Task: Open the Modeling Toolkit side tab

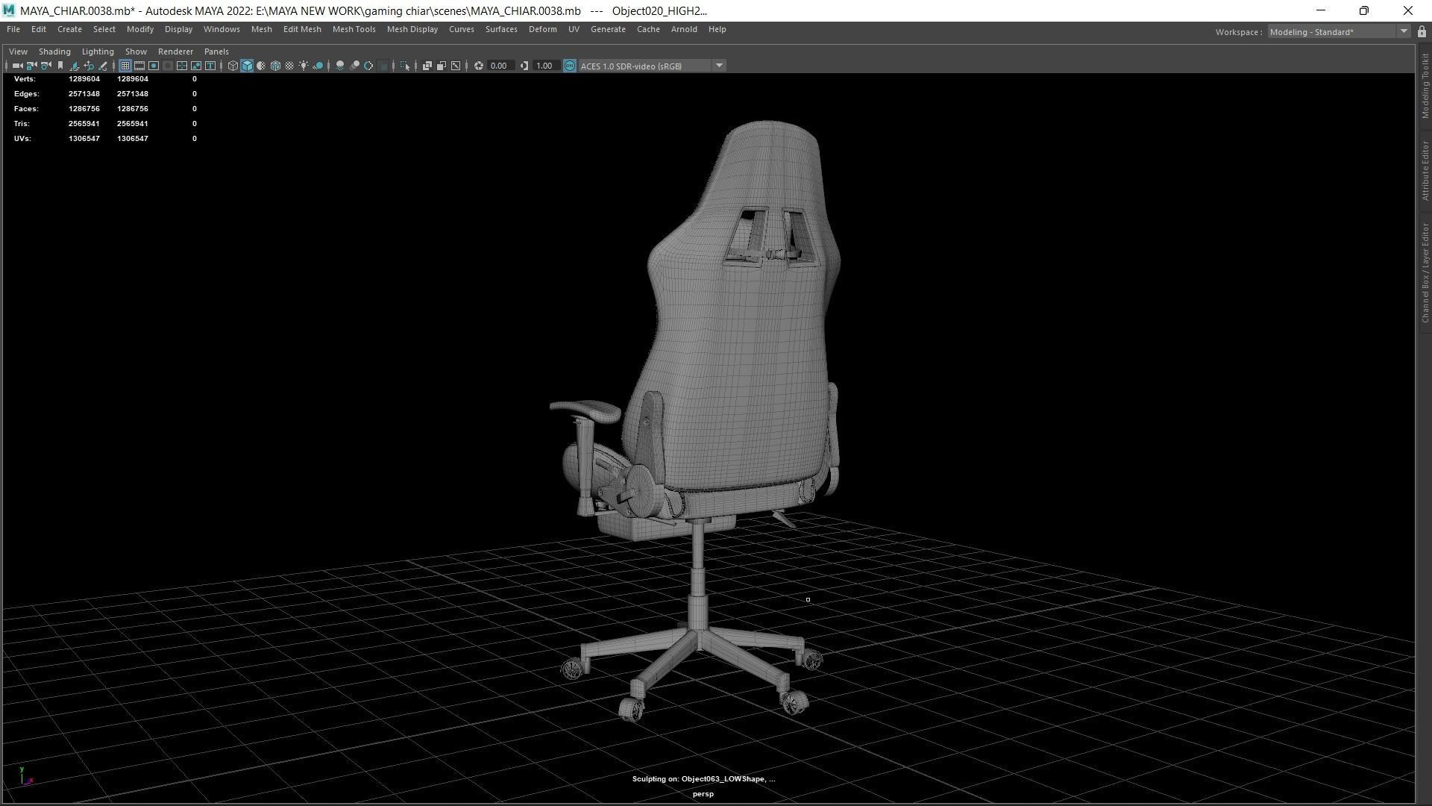Action: click(1425, 86)
